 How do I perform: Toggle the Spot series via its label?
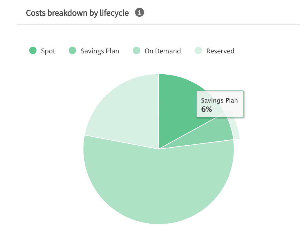coord(48,51)
